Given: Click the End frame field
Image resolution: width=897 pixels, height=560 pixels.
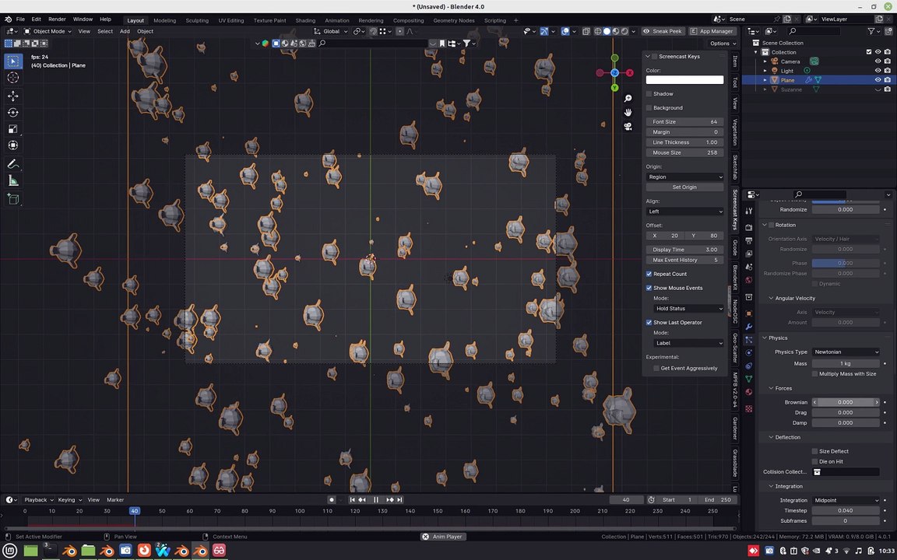Looking at the screenshot, I should (x=717, y=500).
